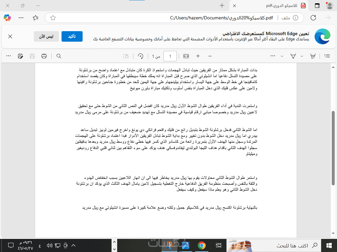Open Windows Task View
Image resolution: width=337 pixels, height=252 pixels.
219,245
